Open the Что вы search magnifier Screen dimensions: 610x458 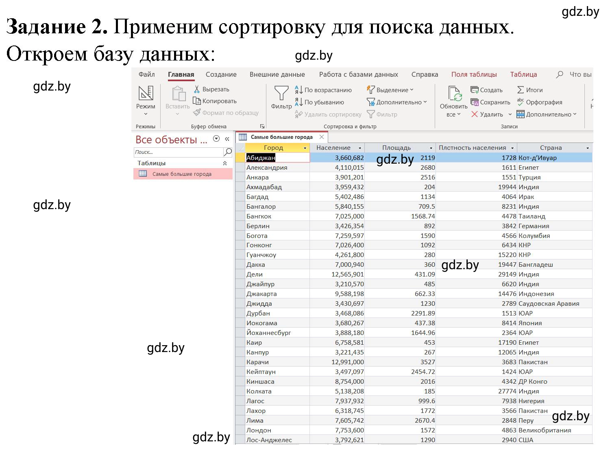click(x=560, y=74)
